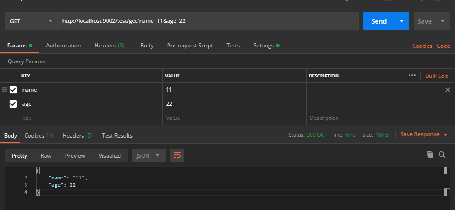Click the request URL field

click(x=208, y=21)
